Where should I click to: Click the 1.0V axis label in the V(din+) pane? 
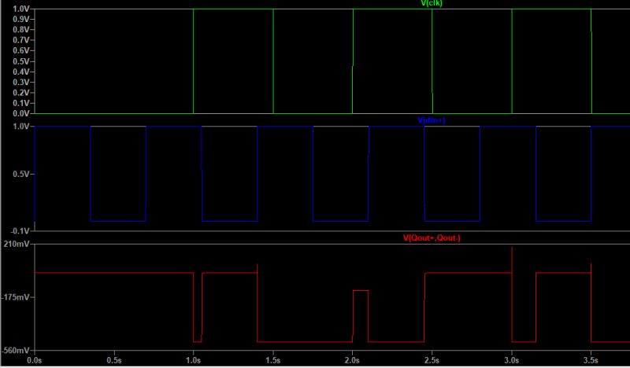pos(21,127)
